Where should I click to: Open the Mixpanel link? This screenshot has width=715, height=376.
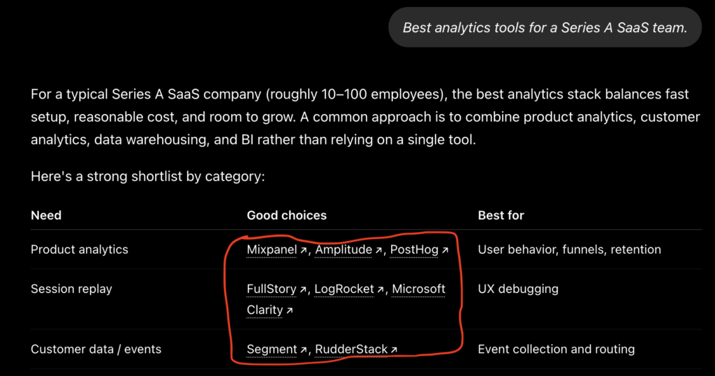272,250
